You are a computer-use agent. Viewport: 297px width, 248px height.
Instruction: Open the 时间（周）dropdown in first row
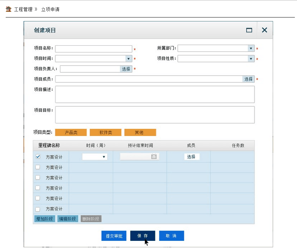click(104, 157)
